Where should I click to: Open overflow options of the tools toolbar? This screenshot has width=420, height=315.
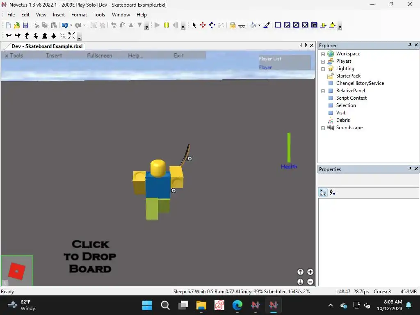coord(340,27)
